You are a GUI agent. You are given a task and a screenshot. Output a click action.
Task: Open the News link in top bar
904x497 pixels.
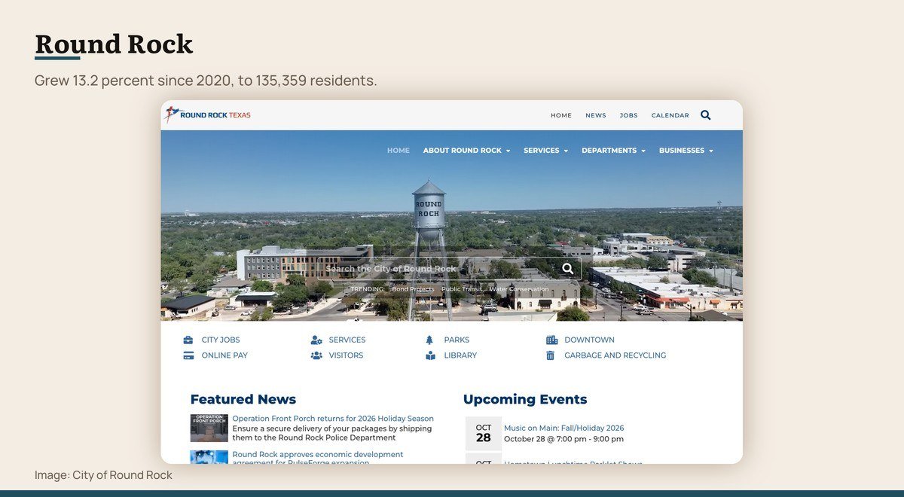(x=596, y=115)
